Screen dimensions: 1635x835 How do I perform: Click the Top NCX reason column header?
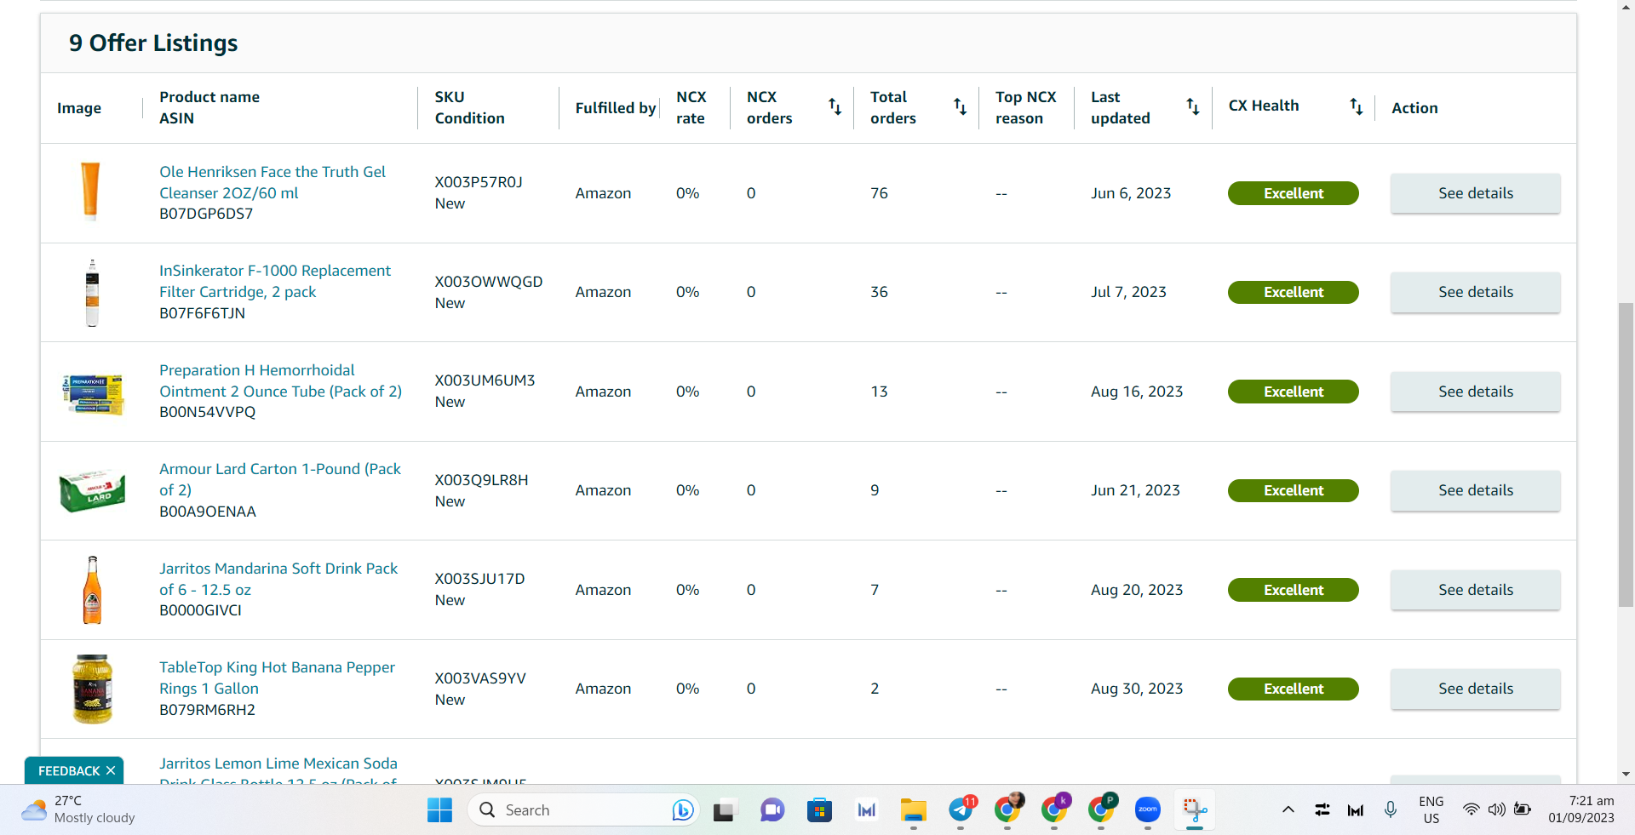tap(1025, 107)
